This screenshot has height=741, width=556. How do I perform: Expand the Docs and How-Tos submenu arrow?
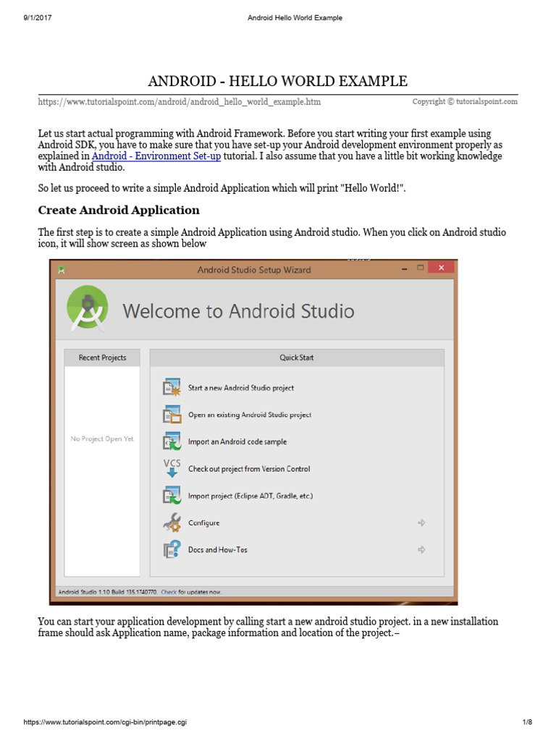pos(421,550)
